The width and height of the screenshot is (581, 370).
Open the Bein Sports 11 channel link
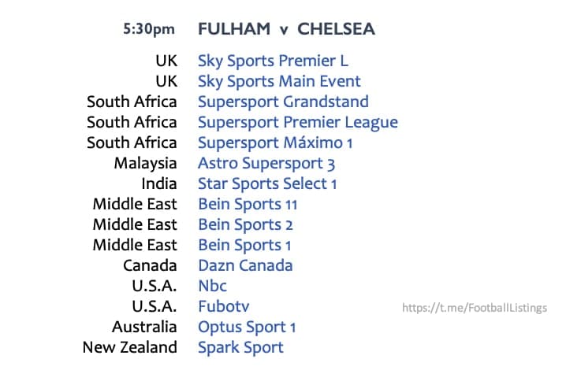[248, 204]
